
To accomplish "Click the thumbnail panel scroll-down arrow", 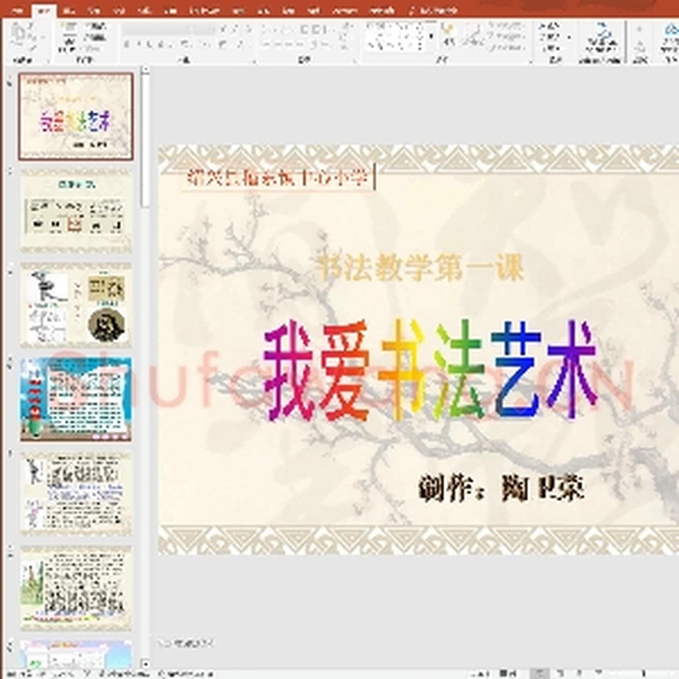I will click(x=145, y=664).
